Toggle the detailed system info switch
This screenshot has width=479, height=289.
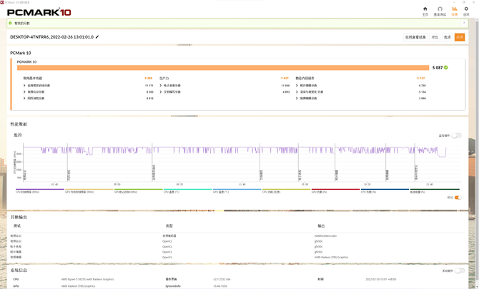pos(459,270)
